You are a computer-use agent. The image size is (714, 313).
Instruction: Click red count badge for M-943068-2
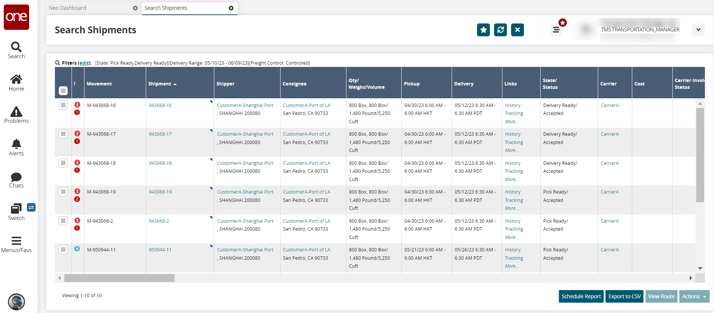coord(77,228)
